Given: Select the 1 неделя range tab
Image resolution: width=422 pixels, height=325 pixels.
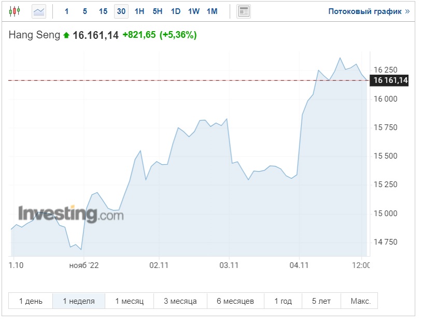Looking at the screenshot, I should [79, 301].
